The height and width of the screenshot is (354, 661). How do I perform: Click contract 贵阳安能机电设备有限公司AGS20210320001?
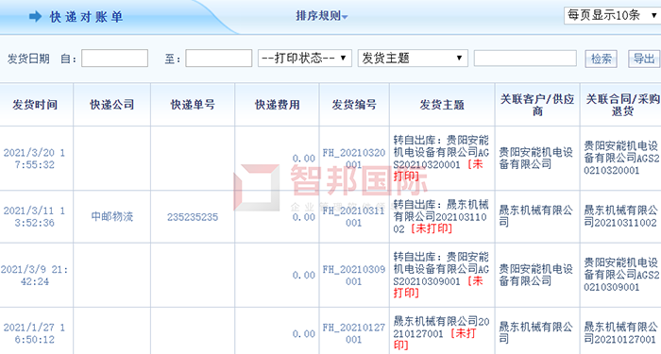click(x=621, y=158)
